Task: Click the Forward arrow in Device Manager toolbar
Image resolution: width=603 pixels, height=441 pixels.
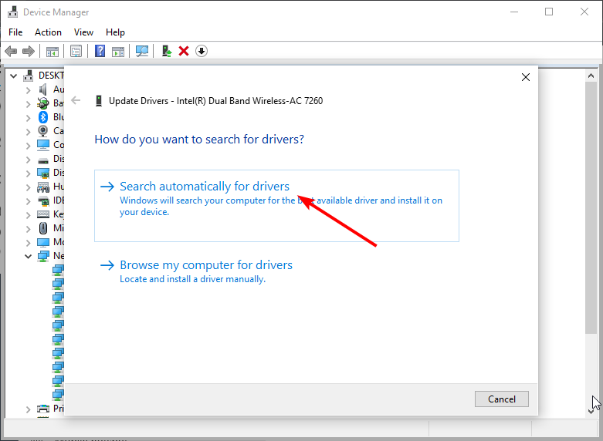Action: pos(29,51)
